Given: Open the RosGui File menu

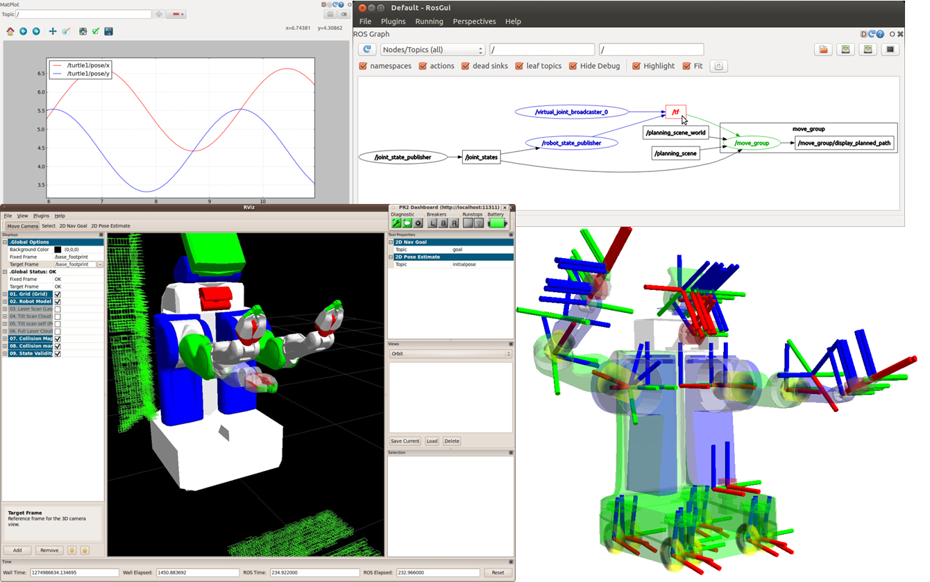Looking at the screenshot, I should (x=364, y=22).
